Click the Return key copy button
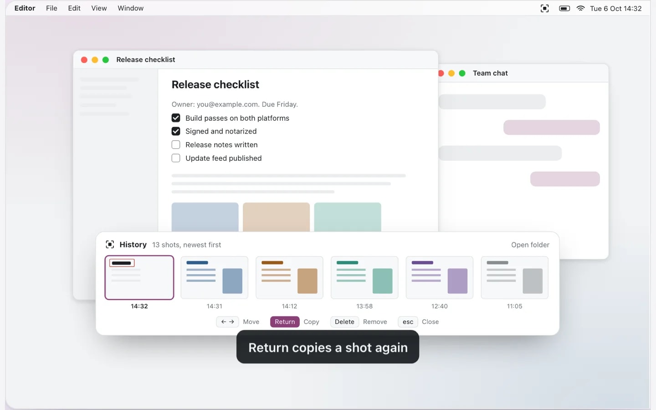The image size is (656, 410). pyautogui.click(x=285, y=322)
